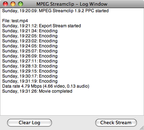Select the 19:27:11 Encoding log entry

tap(30, 61)
